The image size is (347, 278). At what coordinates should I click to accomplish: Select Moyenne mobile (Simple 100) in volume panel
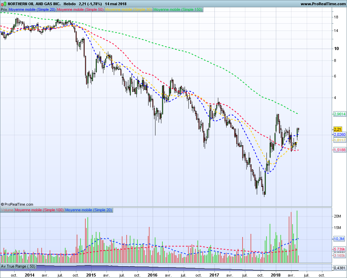[x=40, y=210]
